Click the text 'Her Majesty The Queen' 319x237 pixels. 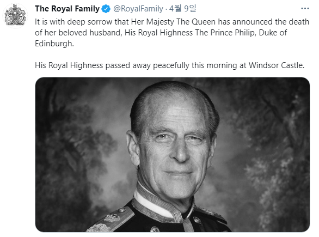173,22
